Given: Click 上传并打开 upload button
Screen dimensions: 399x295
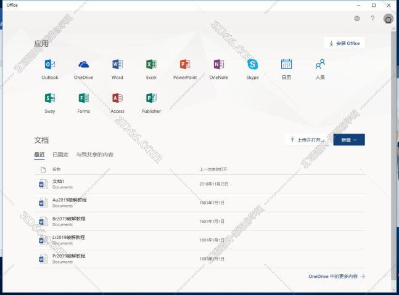Looking at the screenshot, I should coord(308,140).
